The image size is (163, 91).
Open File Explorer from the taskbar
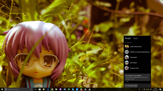coord(56,89)
